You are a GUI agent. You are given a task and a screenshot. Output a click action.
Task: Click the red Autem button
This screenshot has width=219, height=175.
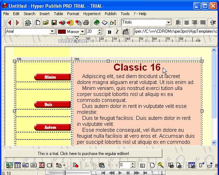(x=52, y=127)
